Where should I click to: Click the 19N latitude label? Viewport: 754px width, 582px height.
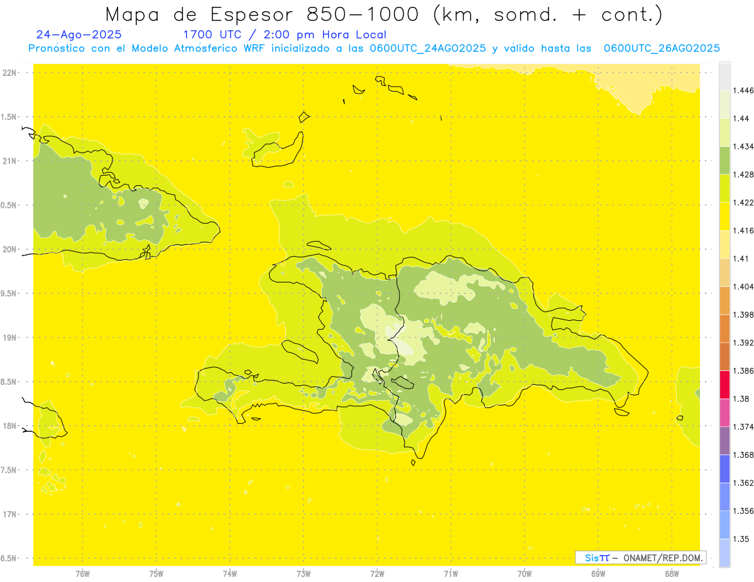coord(11,338)
